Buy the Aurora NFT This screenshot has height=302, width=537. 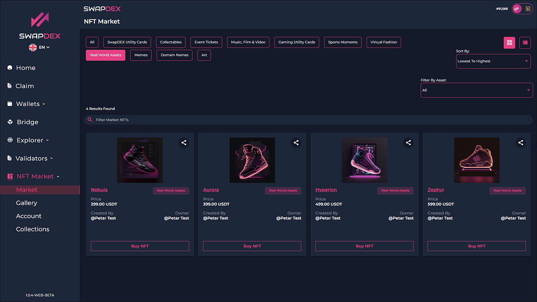click(252, 246)
